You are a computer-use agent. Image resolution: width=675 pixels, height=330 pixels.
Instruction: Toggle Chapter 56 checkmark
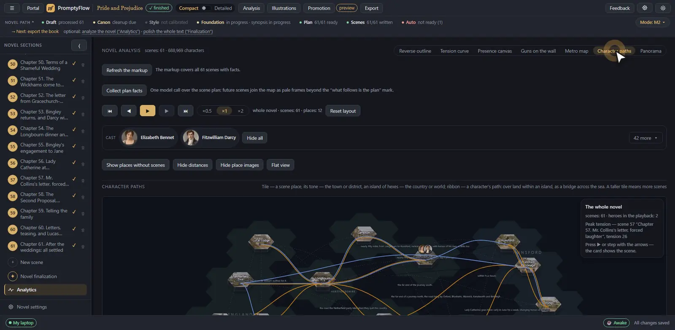74,163
